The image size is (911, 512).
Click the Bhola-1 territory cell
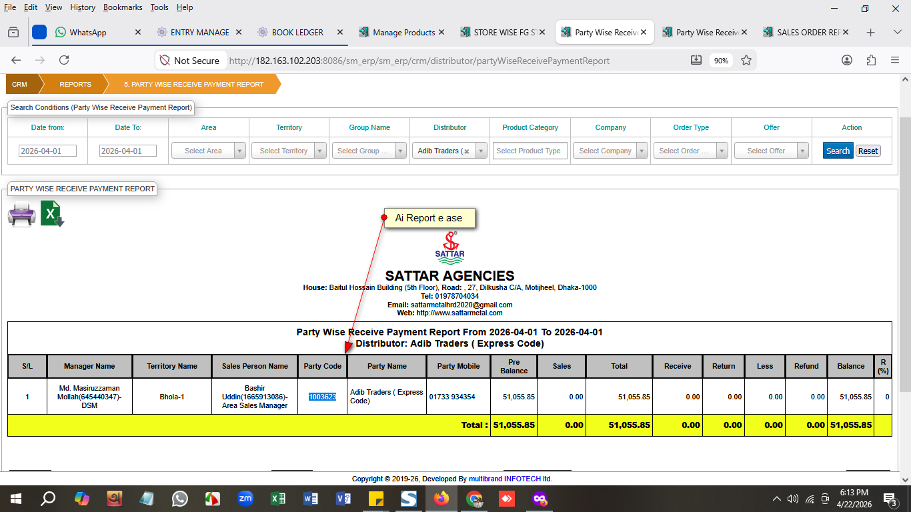point(171,397)
